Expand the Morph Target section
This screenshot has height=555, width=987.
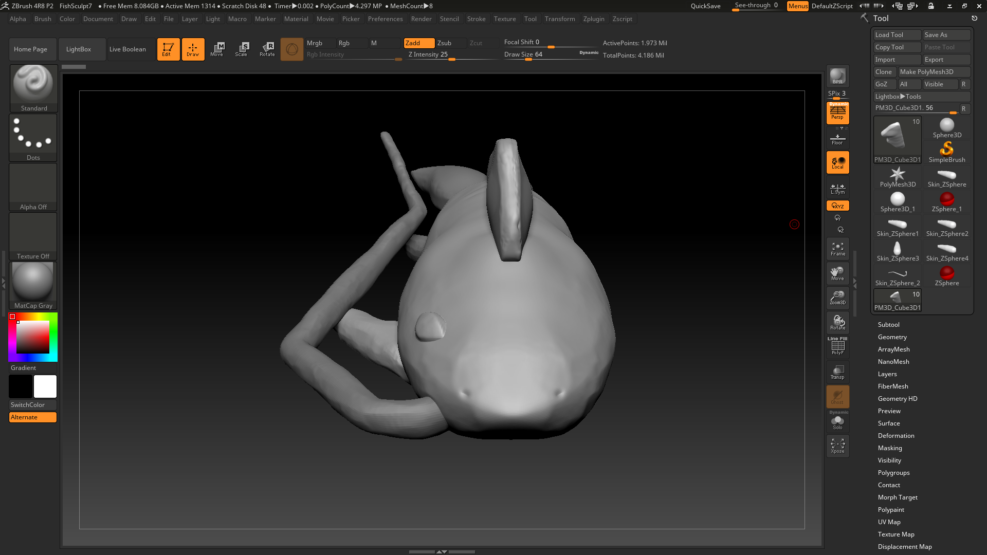coord(898,497)
